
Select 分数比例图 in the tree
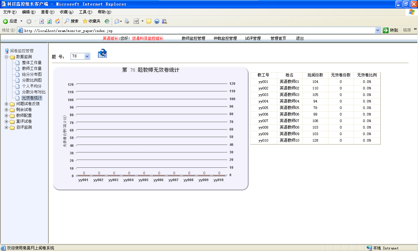point(32,80)
